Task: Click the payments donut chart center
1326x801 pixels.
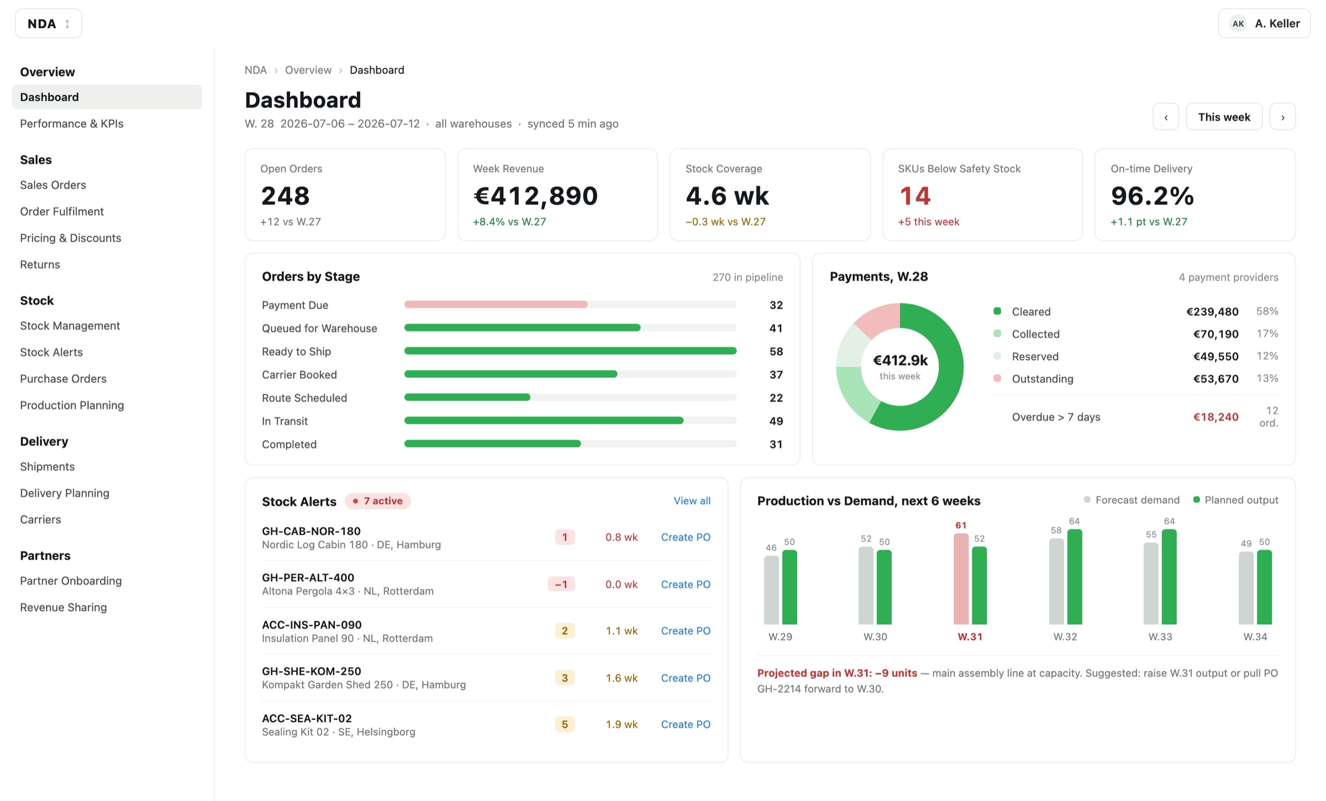Action: [x=900, y=367]
